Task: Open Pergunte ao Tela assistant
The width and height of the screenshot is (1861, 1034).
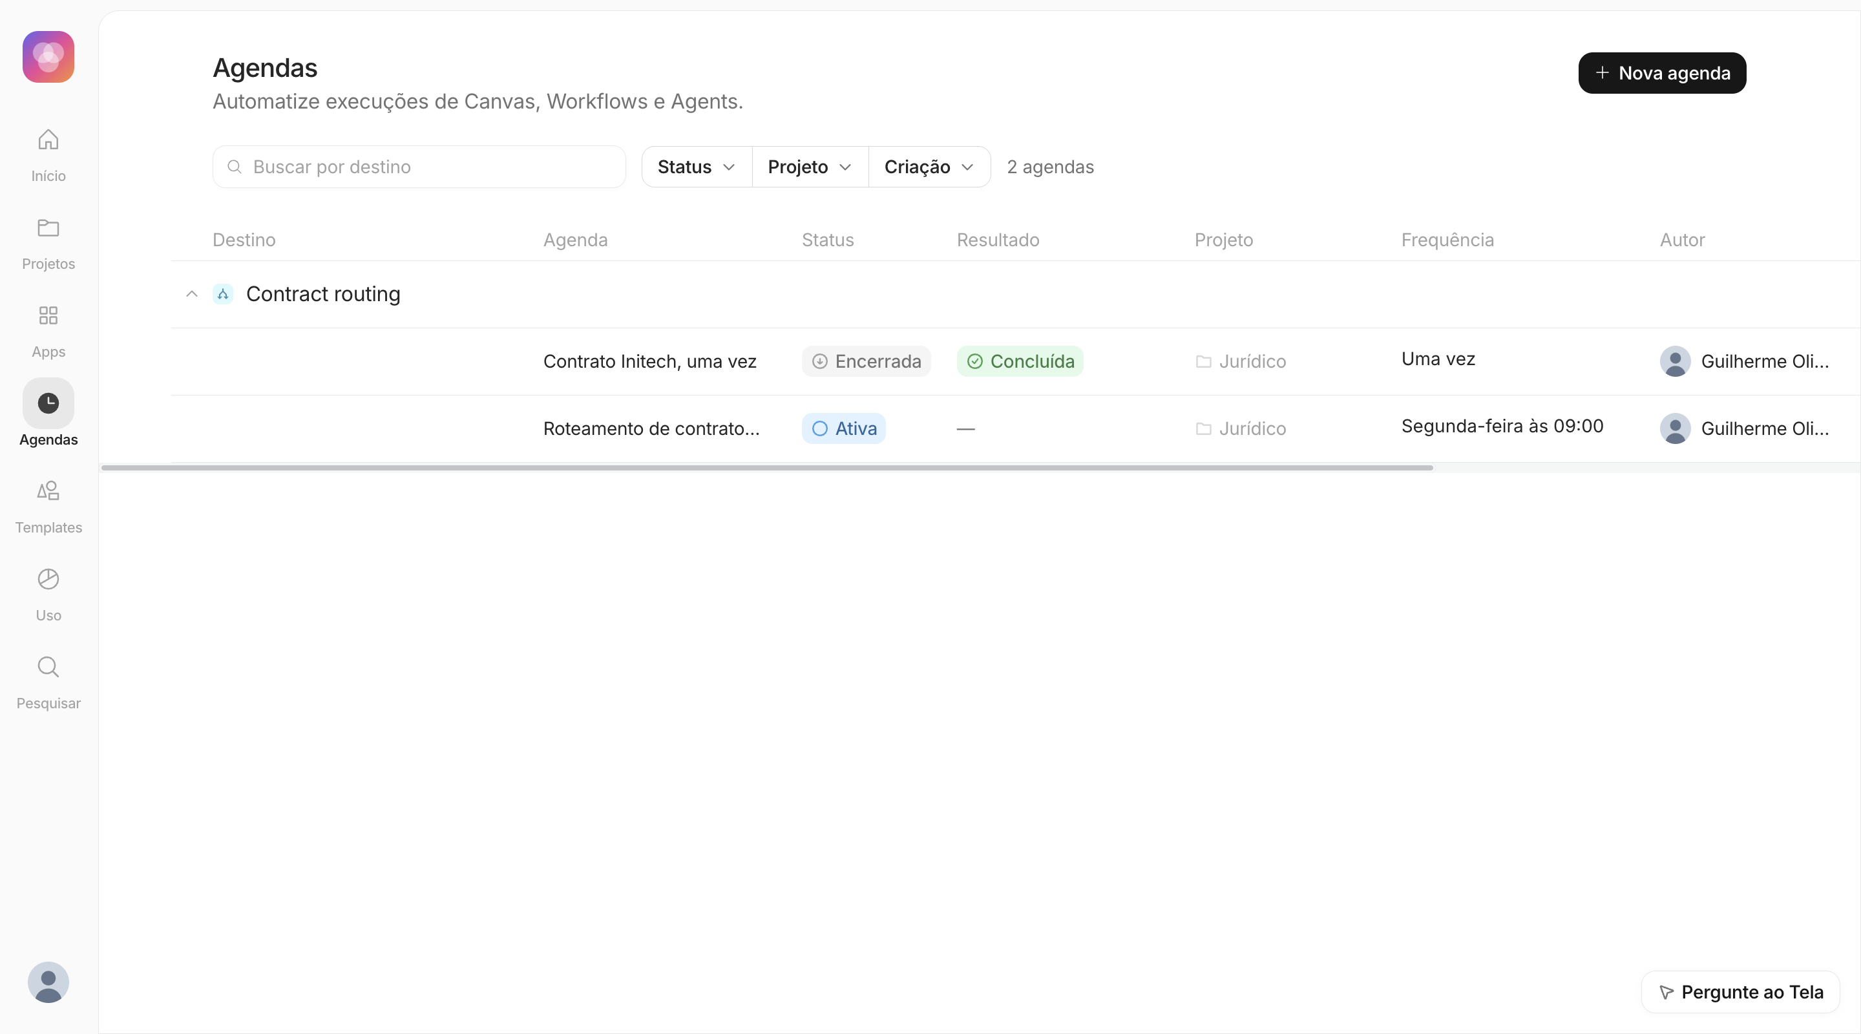Action: pos(1741,992)
